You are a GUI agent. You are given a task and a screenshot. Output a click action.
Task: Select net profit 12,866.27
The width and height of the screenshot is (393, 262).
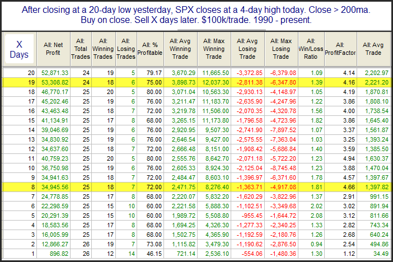[x=55, y=245]
